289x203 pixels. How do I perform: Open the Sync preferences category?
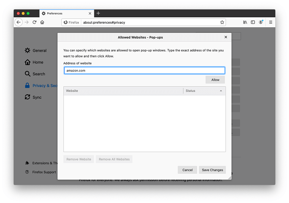click(x=33, y=97)
